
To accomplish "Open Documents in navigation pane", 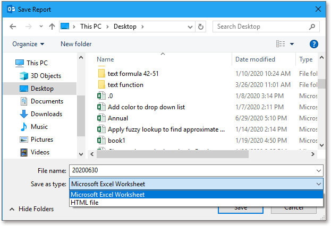I will point(42,101).
